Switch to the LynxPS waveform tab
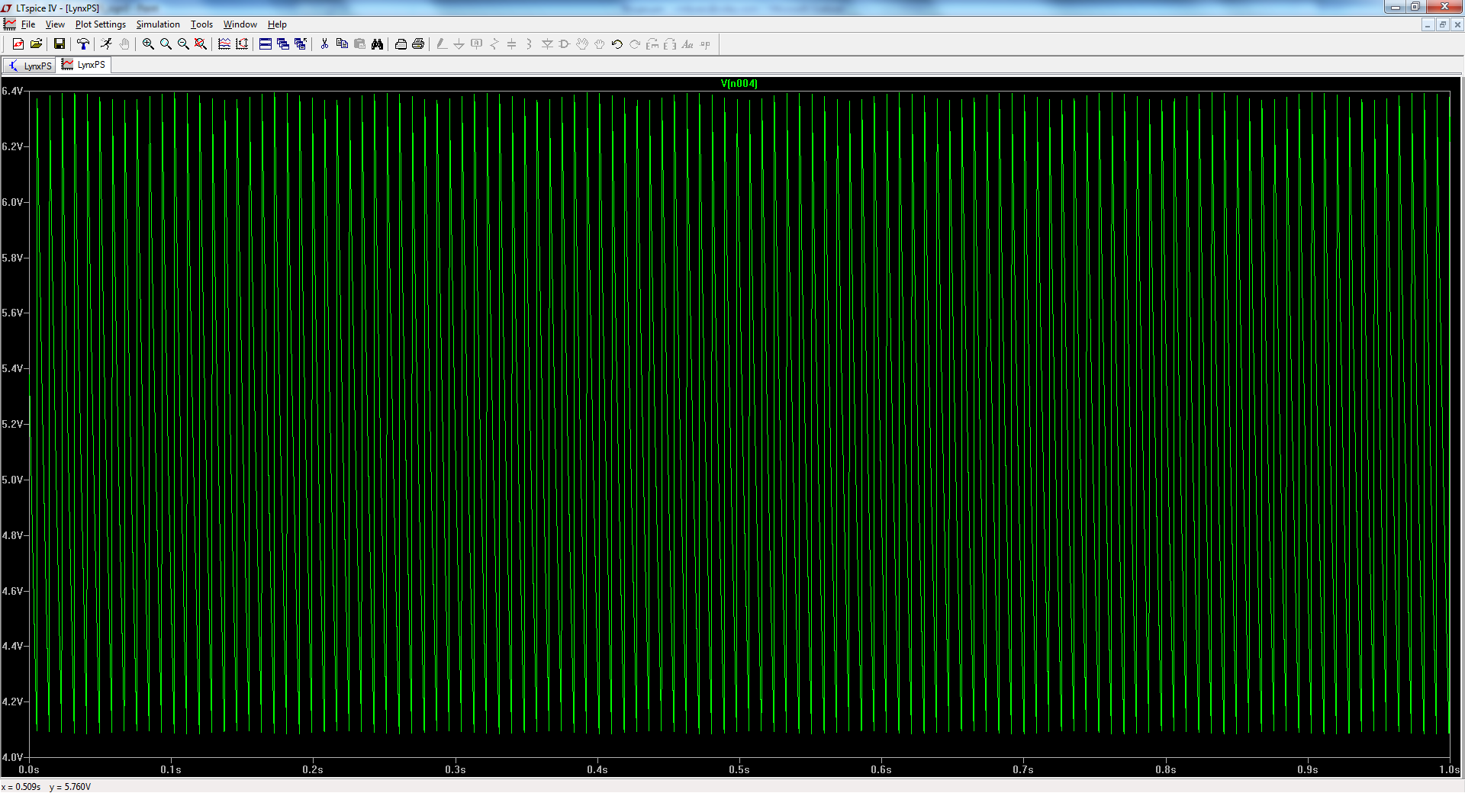 click(84, 65)
